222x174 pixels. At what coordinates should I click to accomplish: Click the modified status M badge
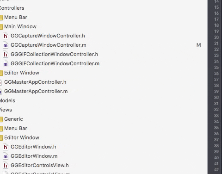click(199, 45)
